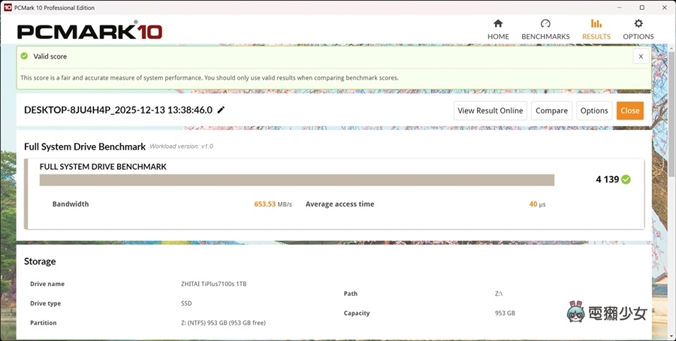Screen dimensions: 676x341
Task: Click the green check icon beside Valid score
Action: pyautogui.click(x=24, y=56)
